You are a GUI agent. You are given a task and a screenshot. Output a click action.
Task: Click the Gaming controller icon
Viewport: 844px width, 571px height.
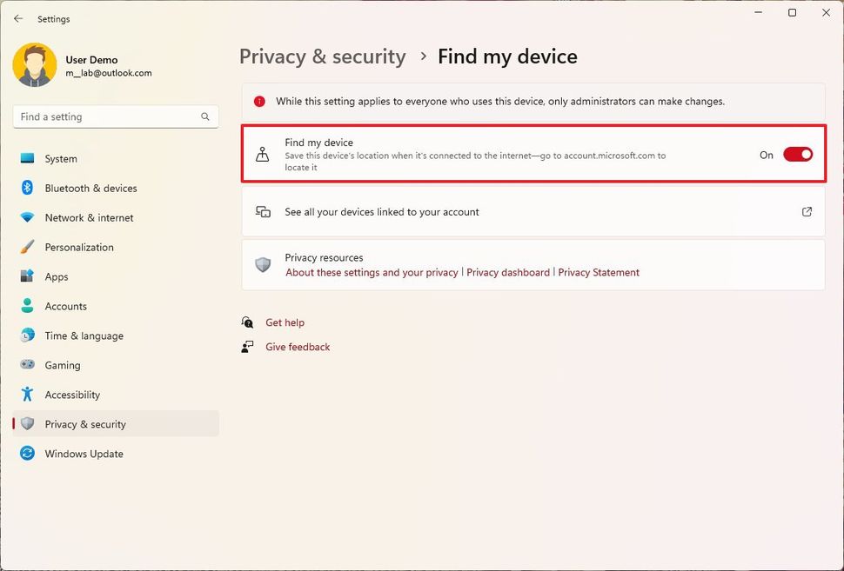point(28,366)
